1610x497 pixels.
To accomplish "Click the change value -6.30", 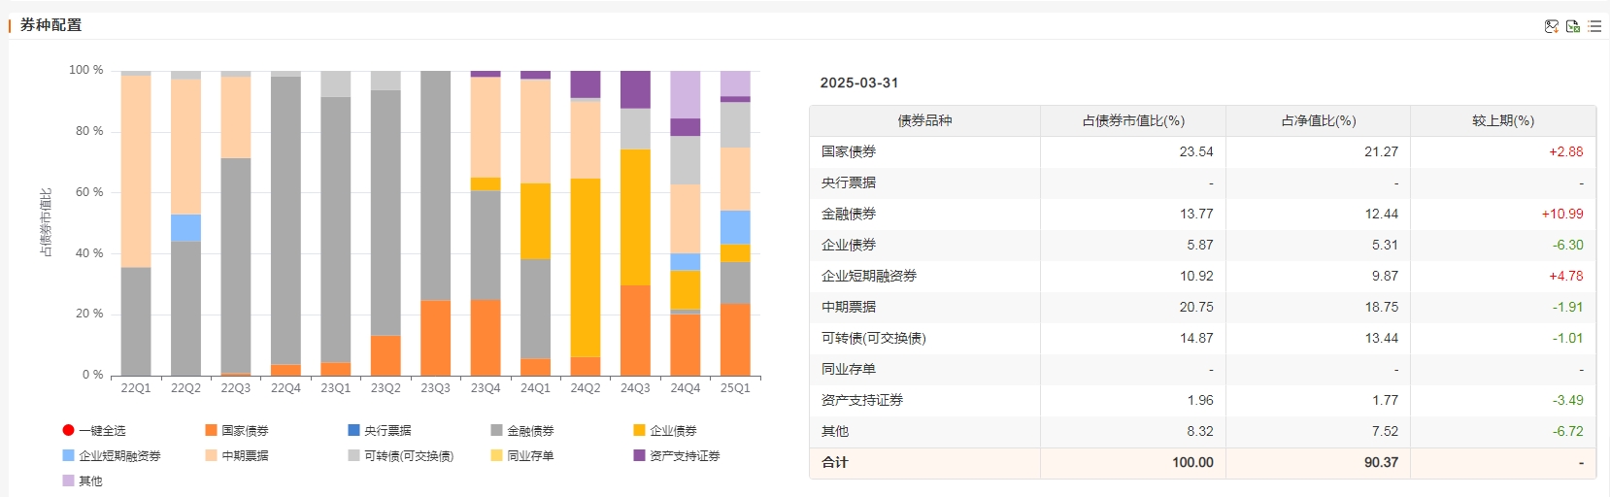I will click(x=1568, y=245).
